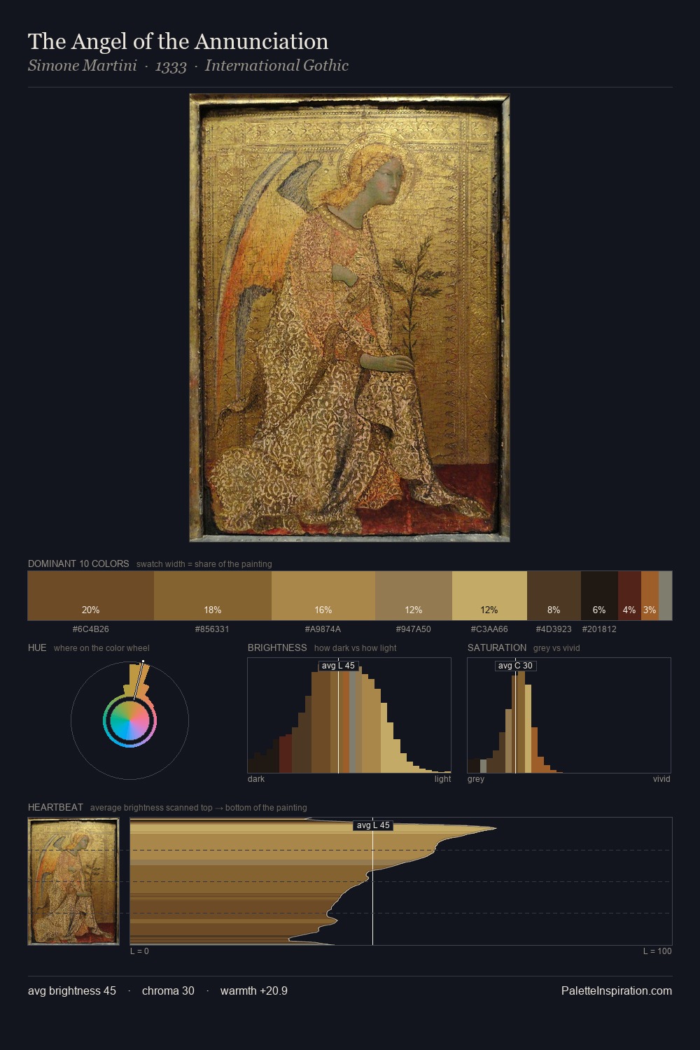Image resolution: width=700 pixels, height=1050 pixels.
Task: Click the hex code #C3AA66
Action: click(489, 629)
